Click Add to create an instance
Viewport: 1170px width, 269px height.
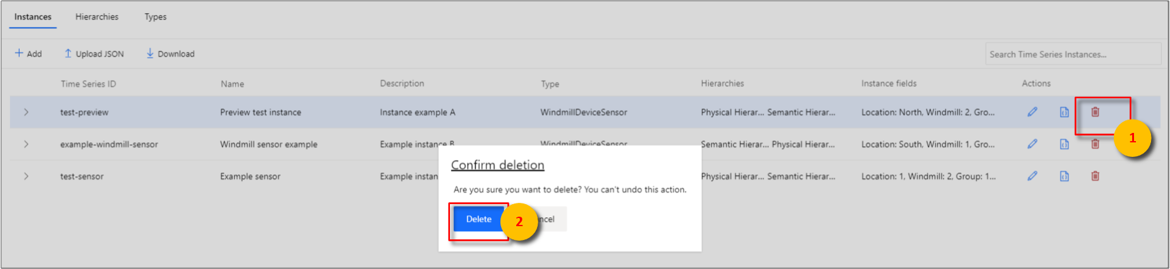[28, 54]
